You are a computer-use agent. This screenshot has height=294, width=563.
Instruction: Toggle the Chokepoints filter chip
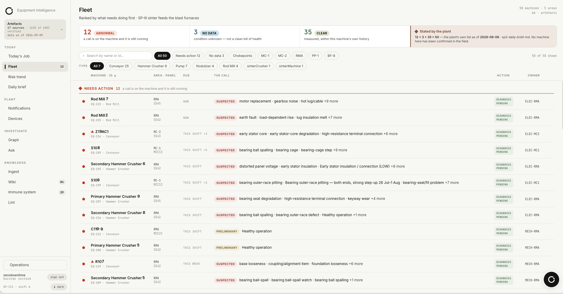[242, 56]
